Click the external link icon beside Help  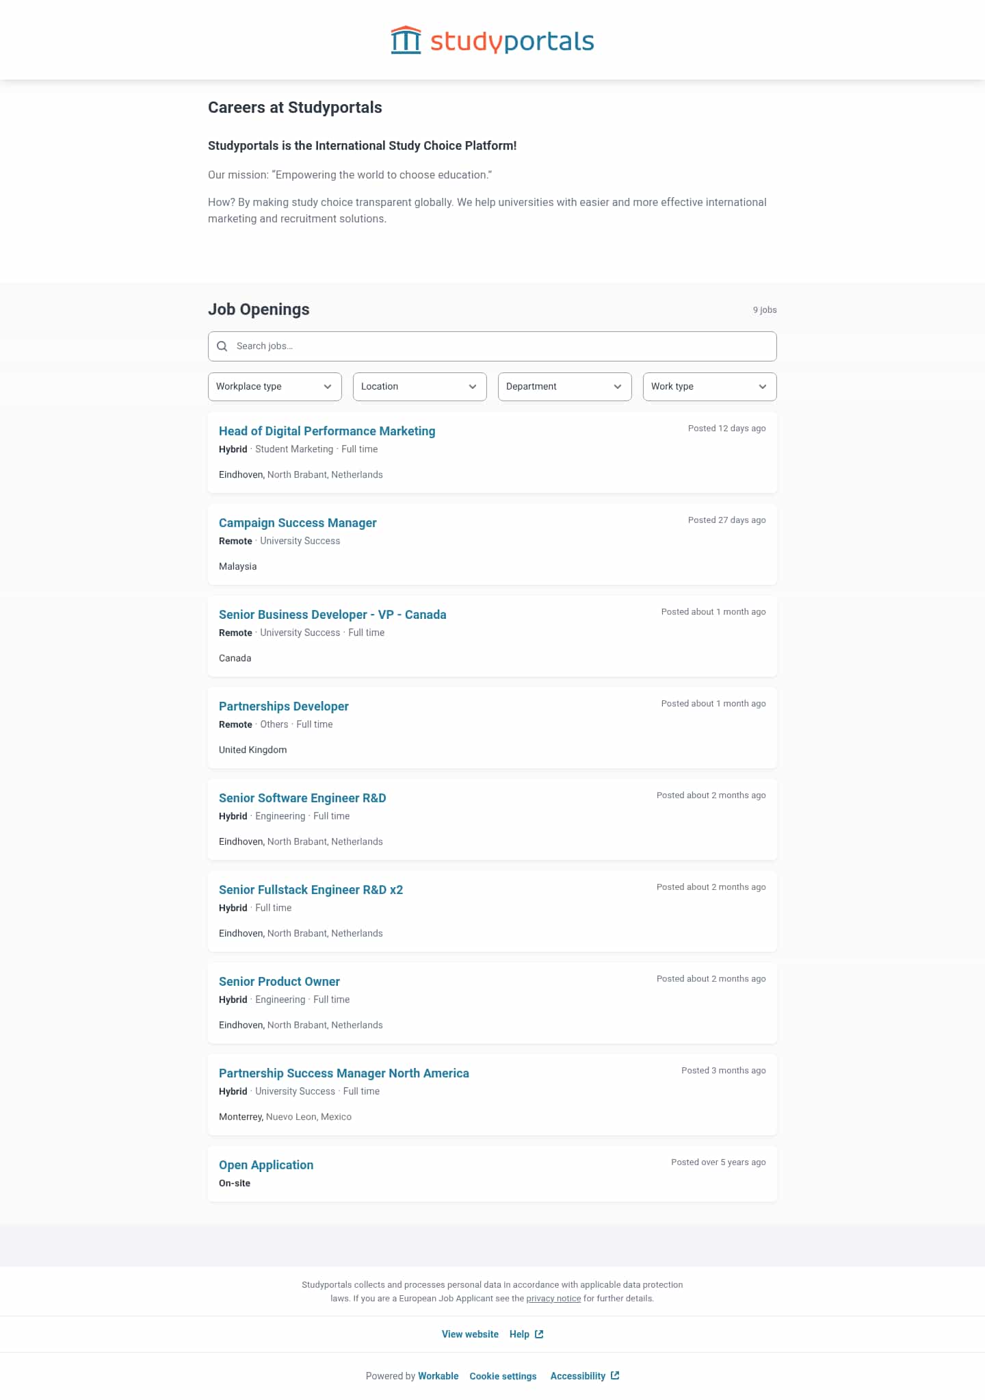pos(539,1334)
